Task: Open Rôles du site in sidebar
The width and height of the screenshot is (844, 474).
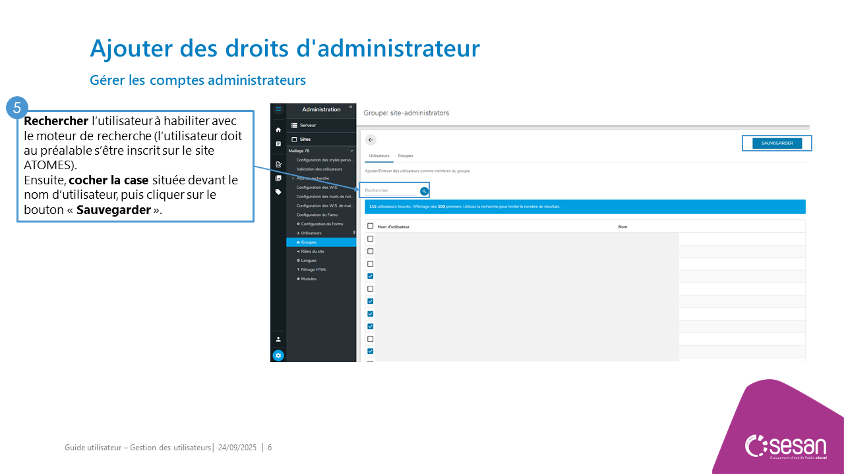Action: 312,251
